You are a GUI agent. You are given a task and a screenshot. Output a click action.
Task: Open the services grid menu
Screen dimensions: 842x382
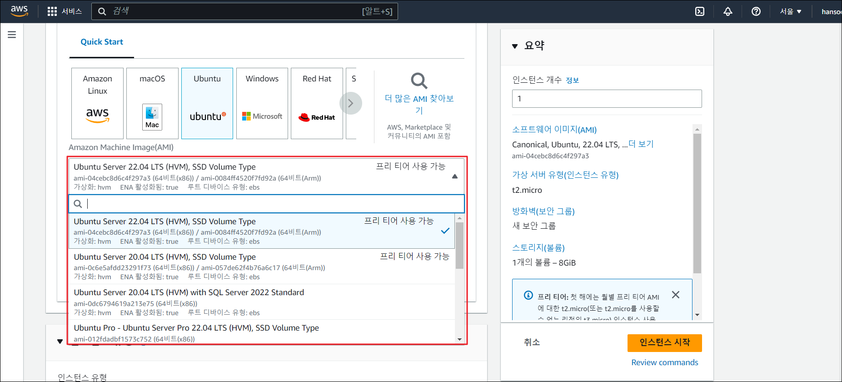[52, 11]
